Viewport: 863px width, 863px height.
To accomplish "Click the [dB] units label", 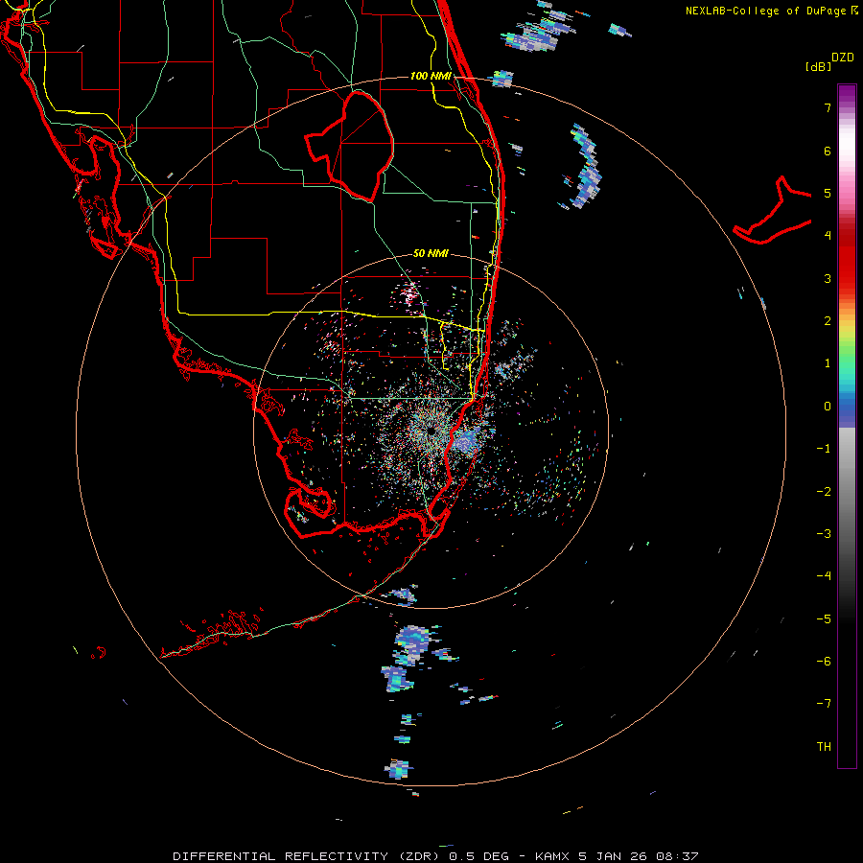I will click(x=818, y=66).
